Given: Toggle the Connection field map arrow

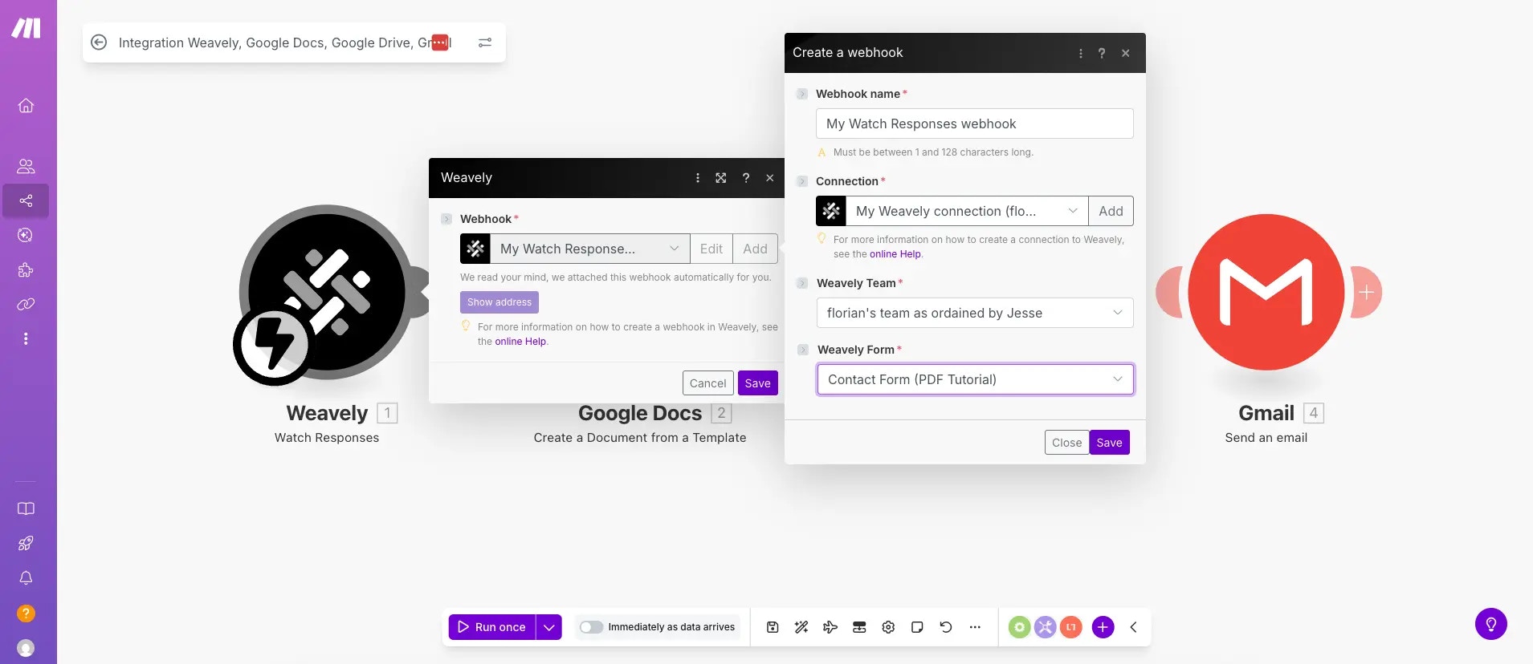Looking at the screenshot, I should pos(802,181).
